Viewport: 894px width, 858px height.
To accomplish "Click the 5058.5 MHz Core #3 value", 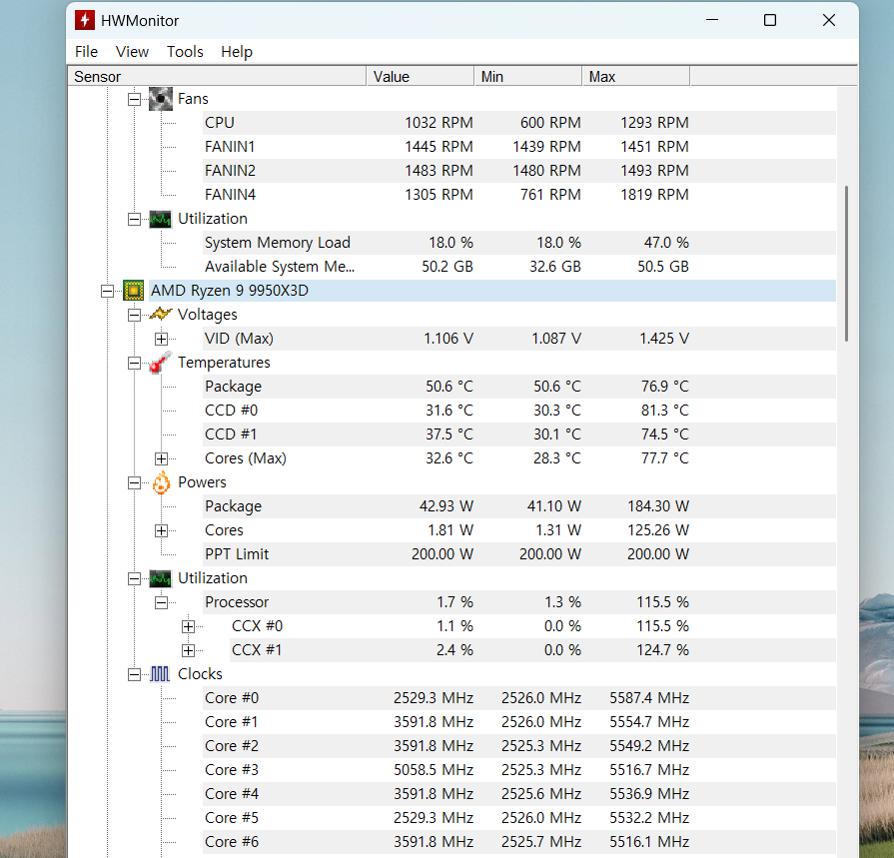I will tap(434, 770).
